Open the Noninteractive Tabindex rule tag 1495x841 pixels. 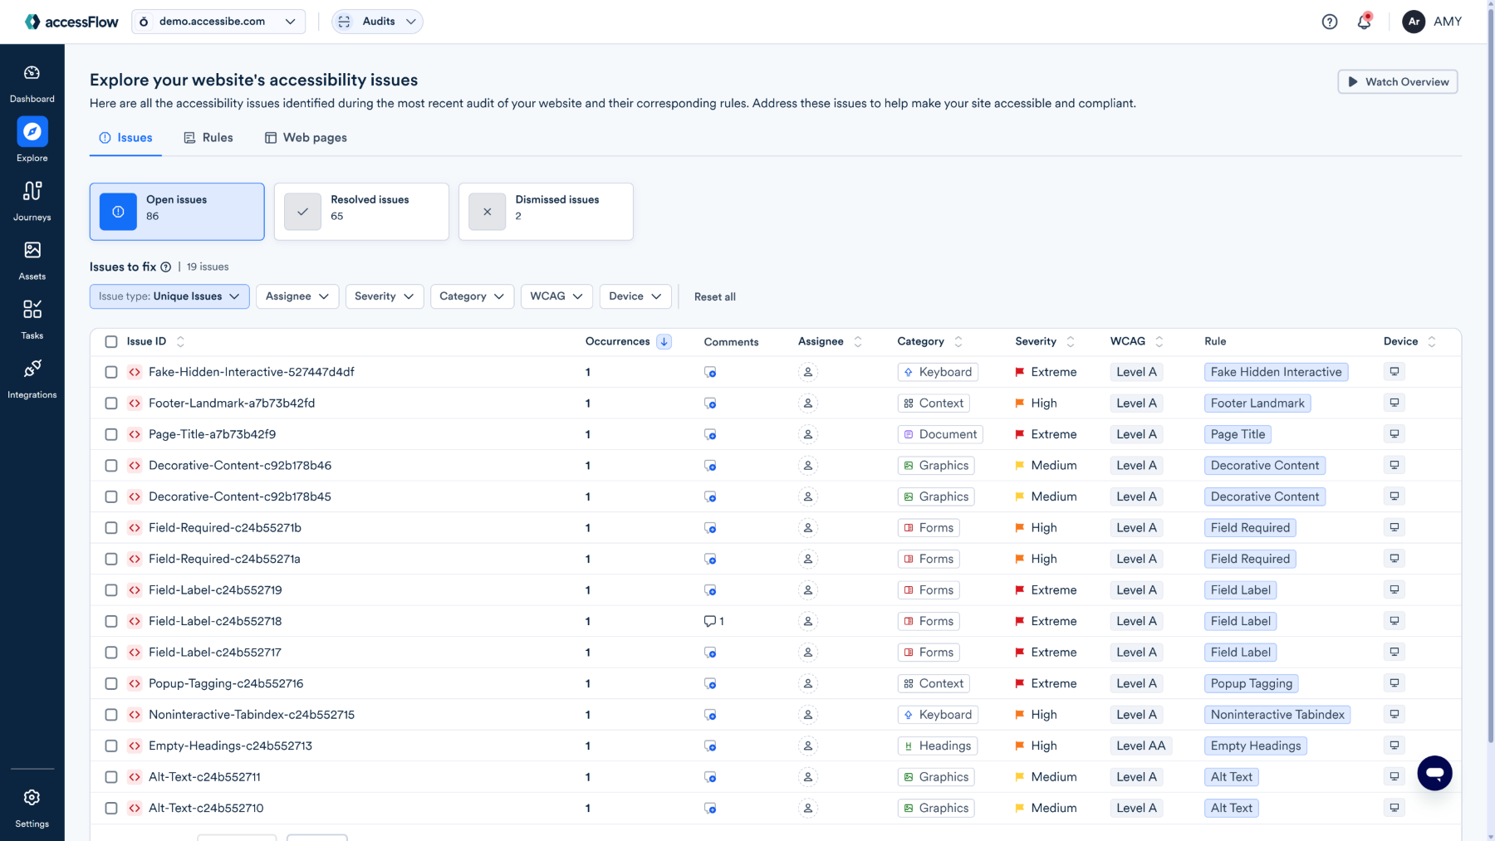click(1277, 715)
